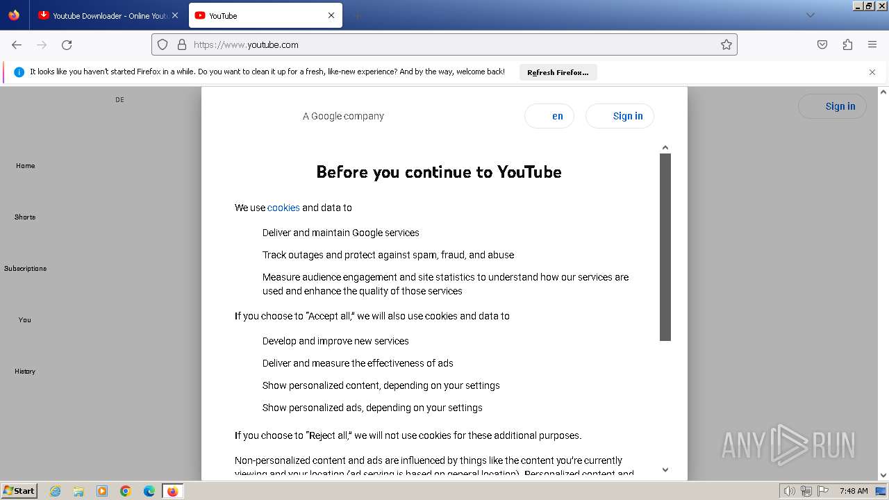Click page scrollbar up arrow
The height and width of the screenshot is (500, 889).
point(883,92)
